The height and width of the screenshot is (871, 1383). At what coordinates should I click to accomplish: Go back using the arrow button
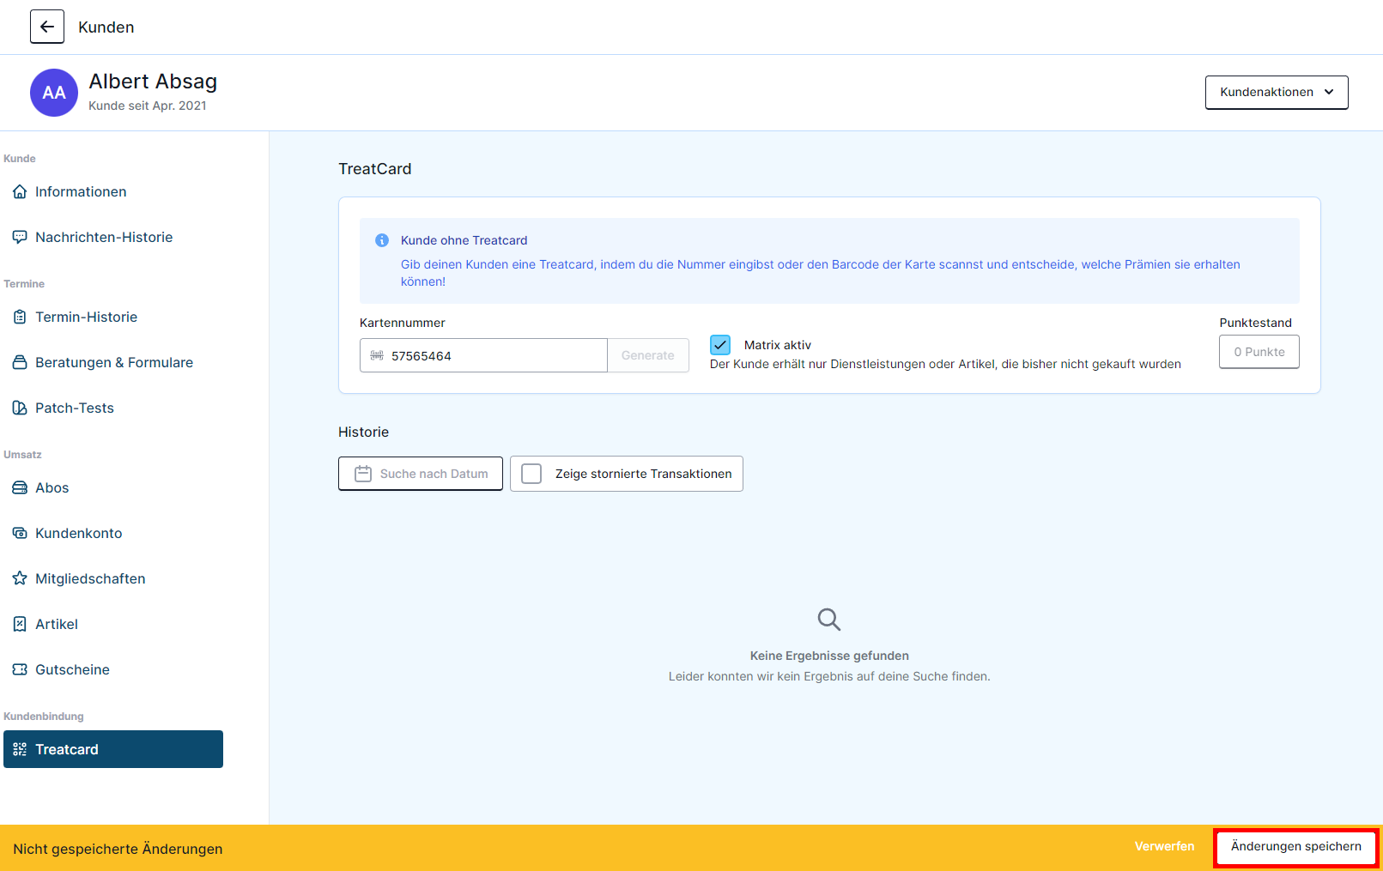(x=47, y=27)
